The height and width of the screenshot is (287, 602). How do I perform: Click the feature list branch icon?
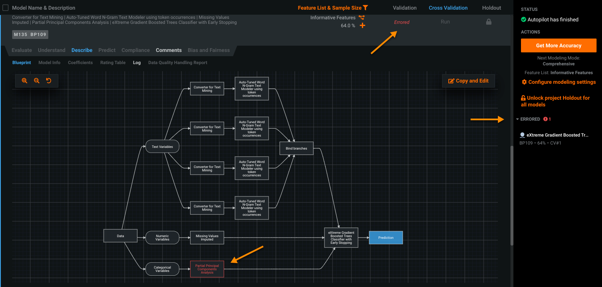coord(361,18)
